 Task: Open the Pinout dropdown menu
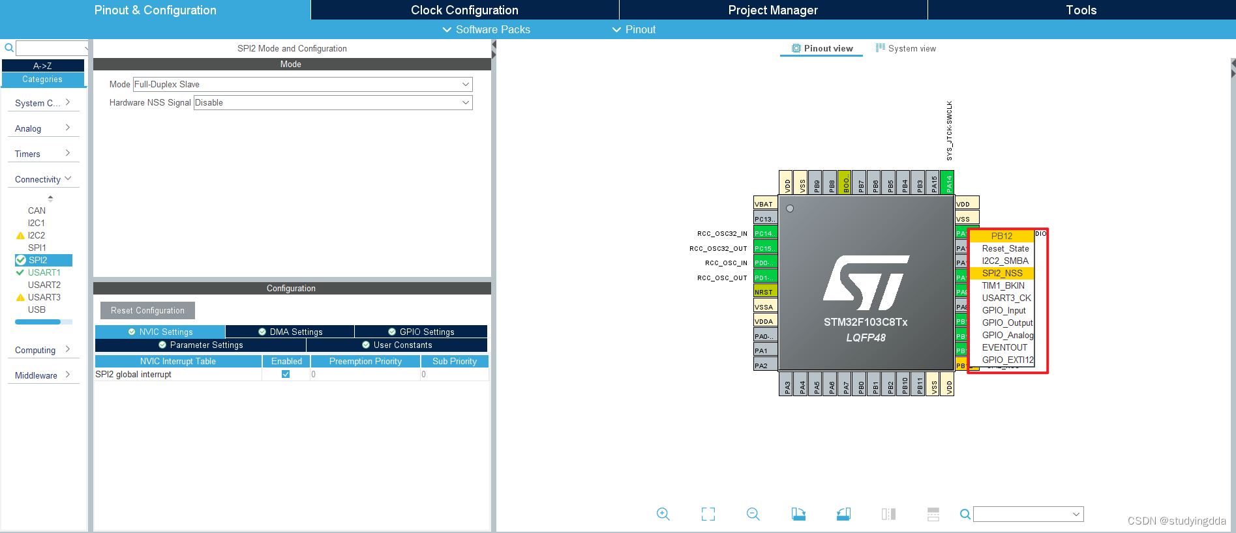pyautogui.click(x=633, y=29)
